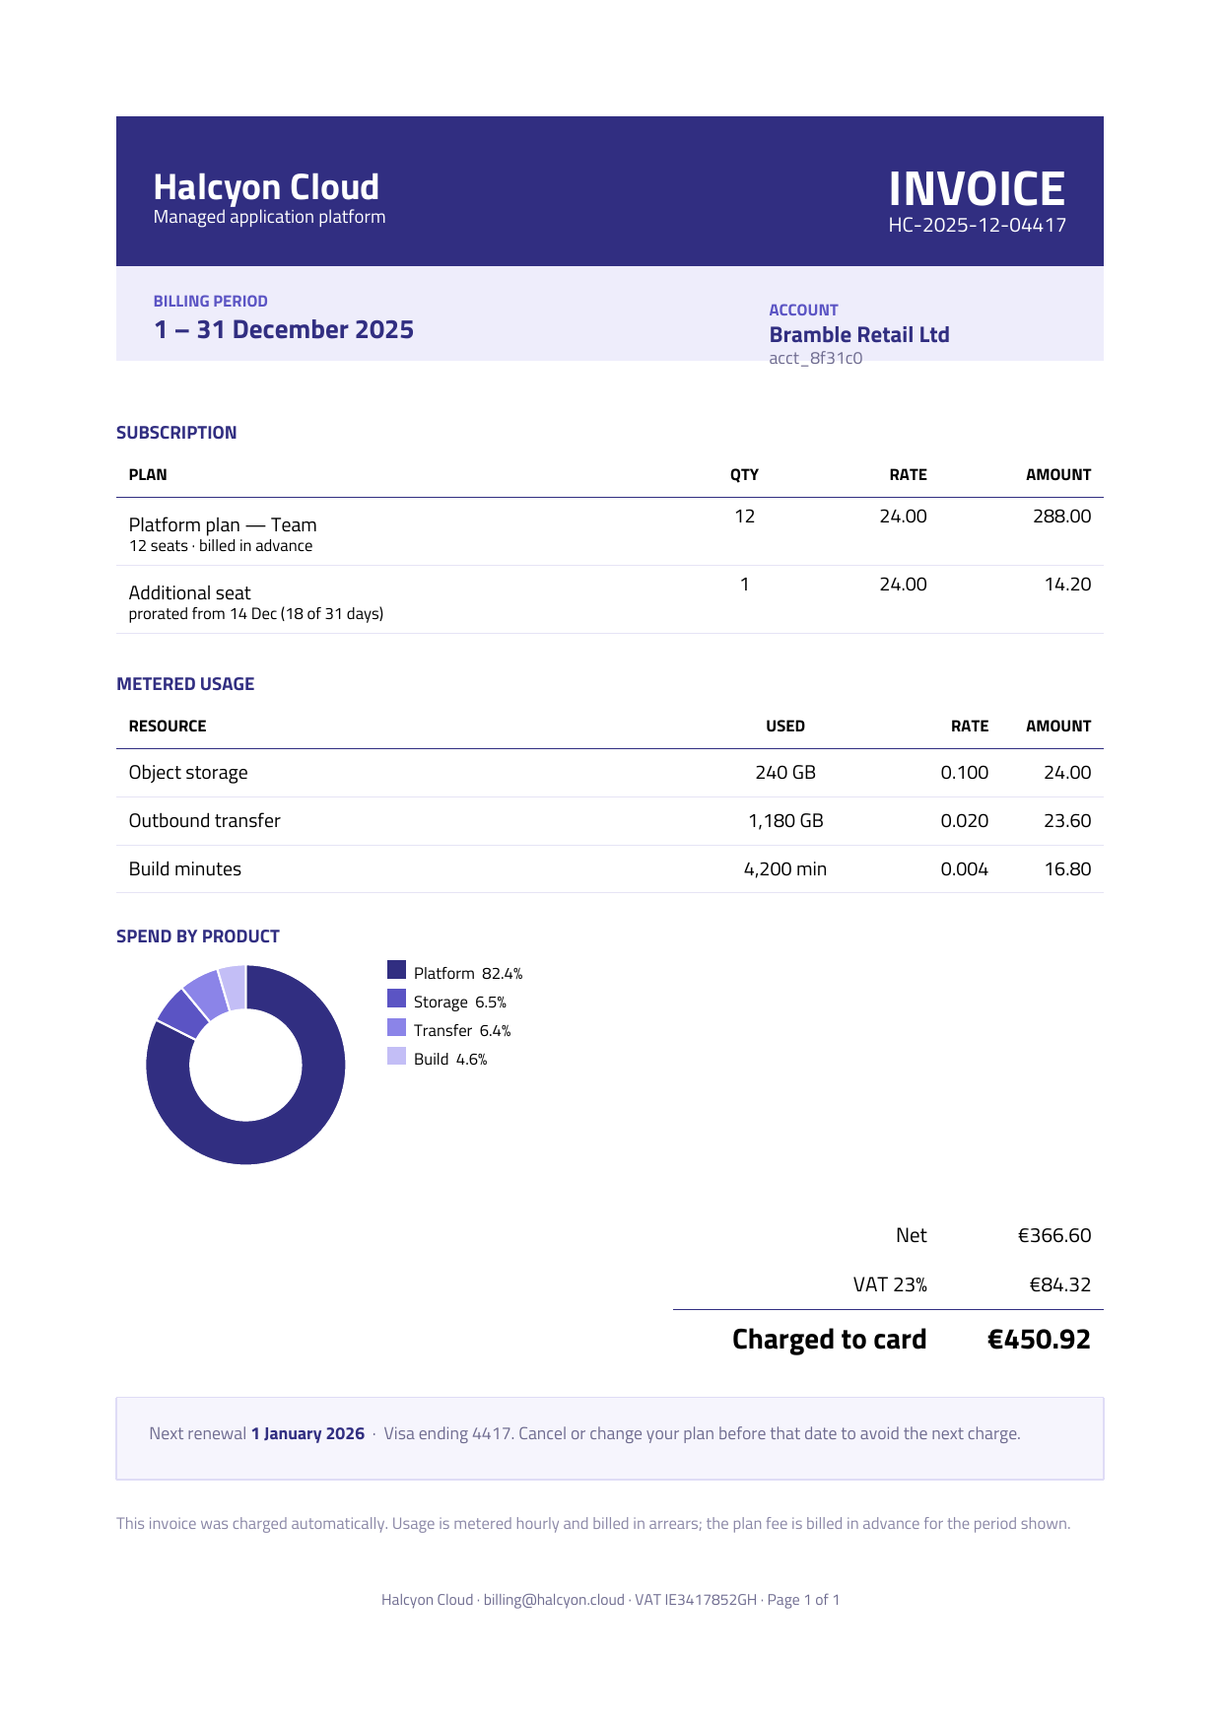Click the 'Page 1 of 1' footer text
This screenshot has height=1730, width=1222.
click(803, 1600)
